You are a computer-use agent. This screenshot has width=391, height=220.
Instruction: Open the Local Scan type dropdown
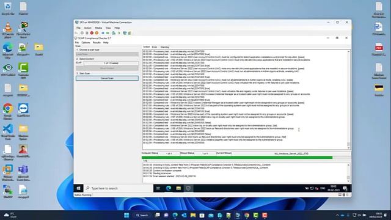(108, 54)
